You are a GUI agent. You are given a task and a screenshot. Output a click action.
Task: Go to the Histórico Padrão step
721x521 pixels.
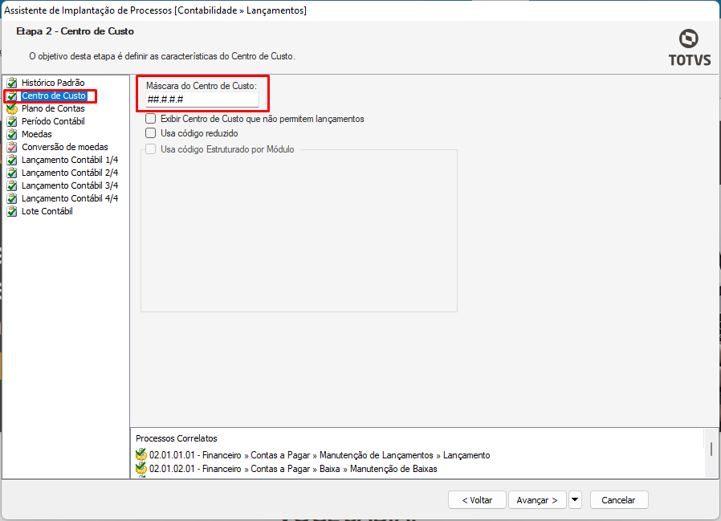tap(53, 83)
